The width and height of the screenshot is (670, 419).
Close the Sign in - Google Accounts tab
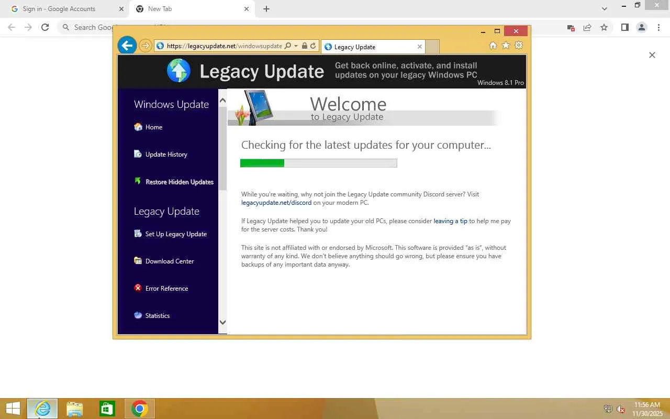[121, 9]
